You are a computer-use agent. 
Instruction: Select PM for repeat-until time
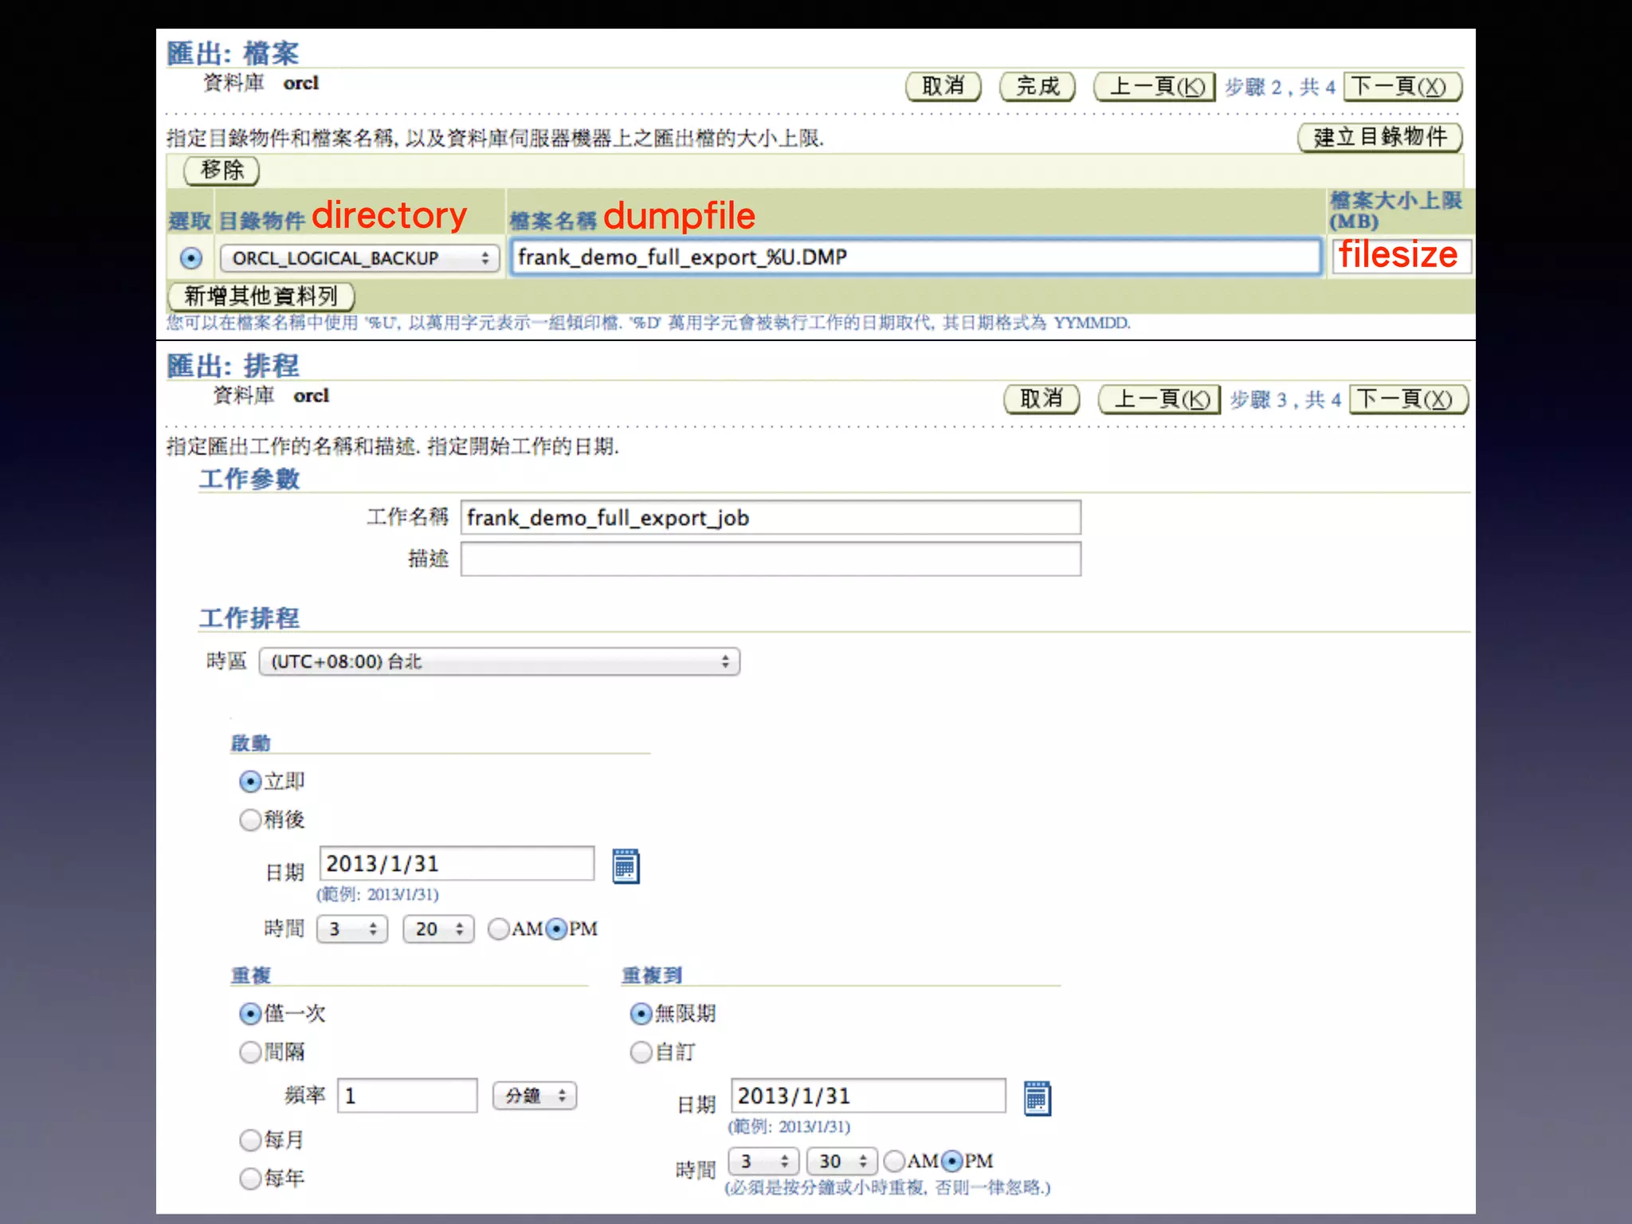coord(951,1162)
